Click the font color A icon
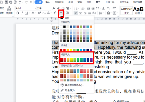The image size is (145, 102). coord(61,13)
